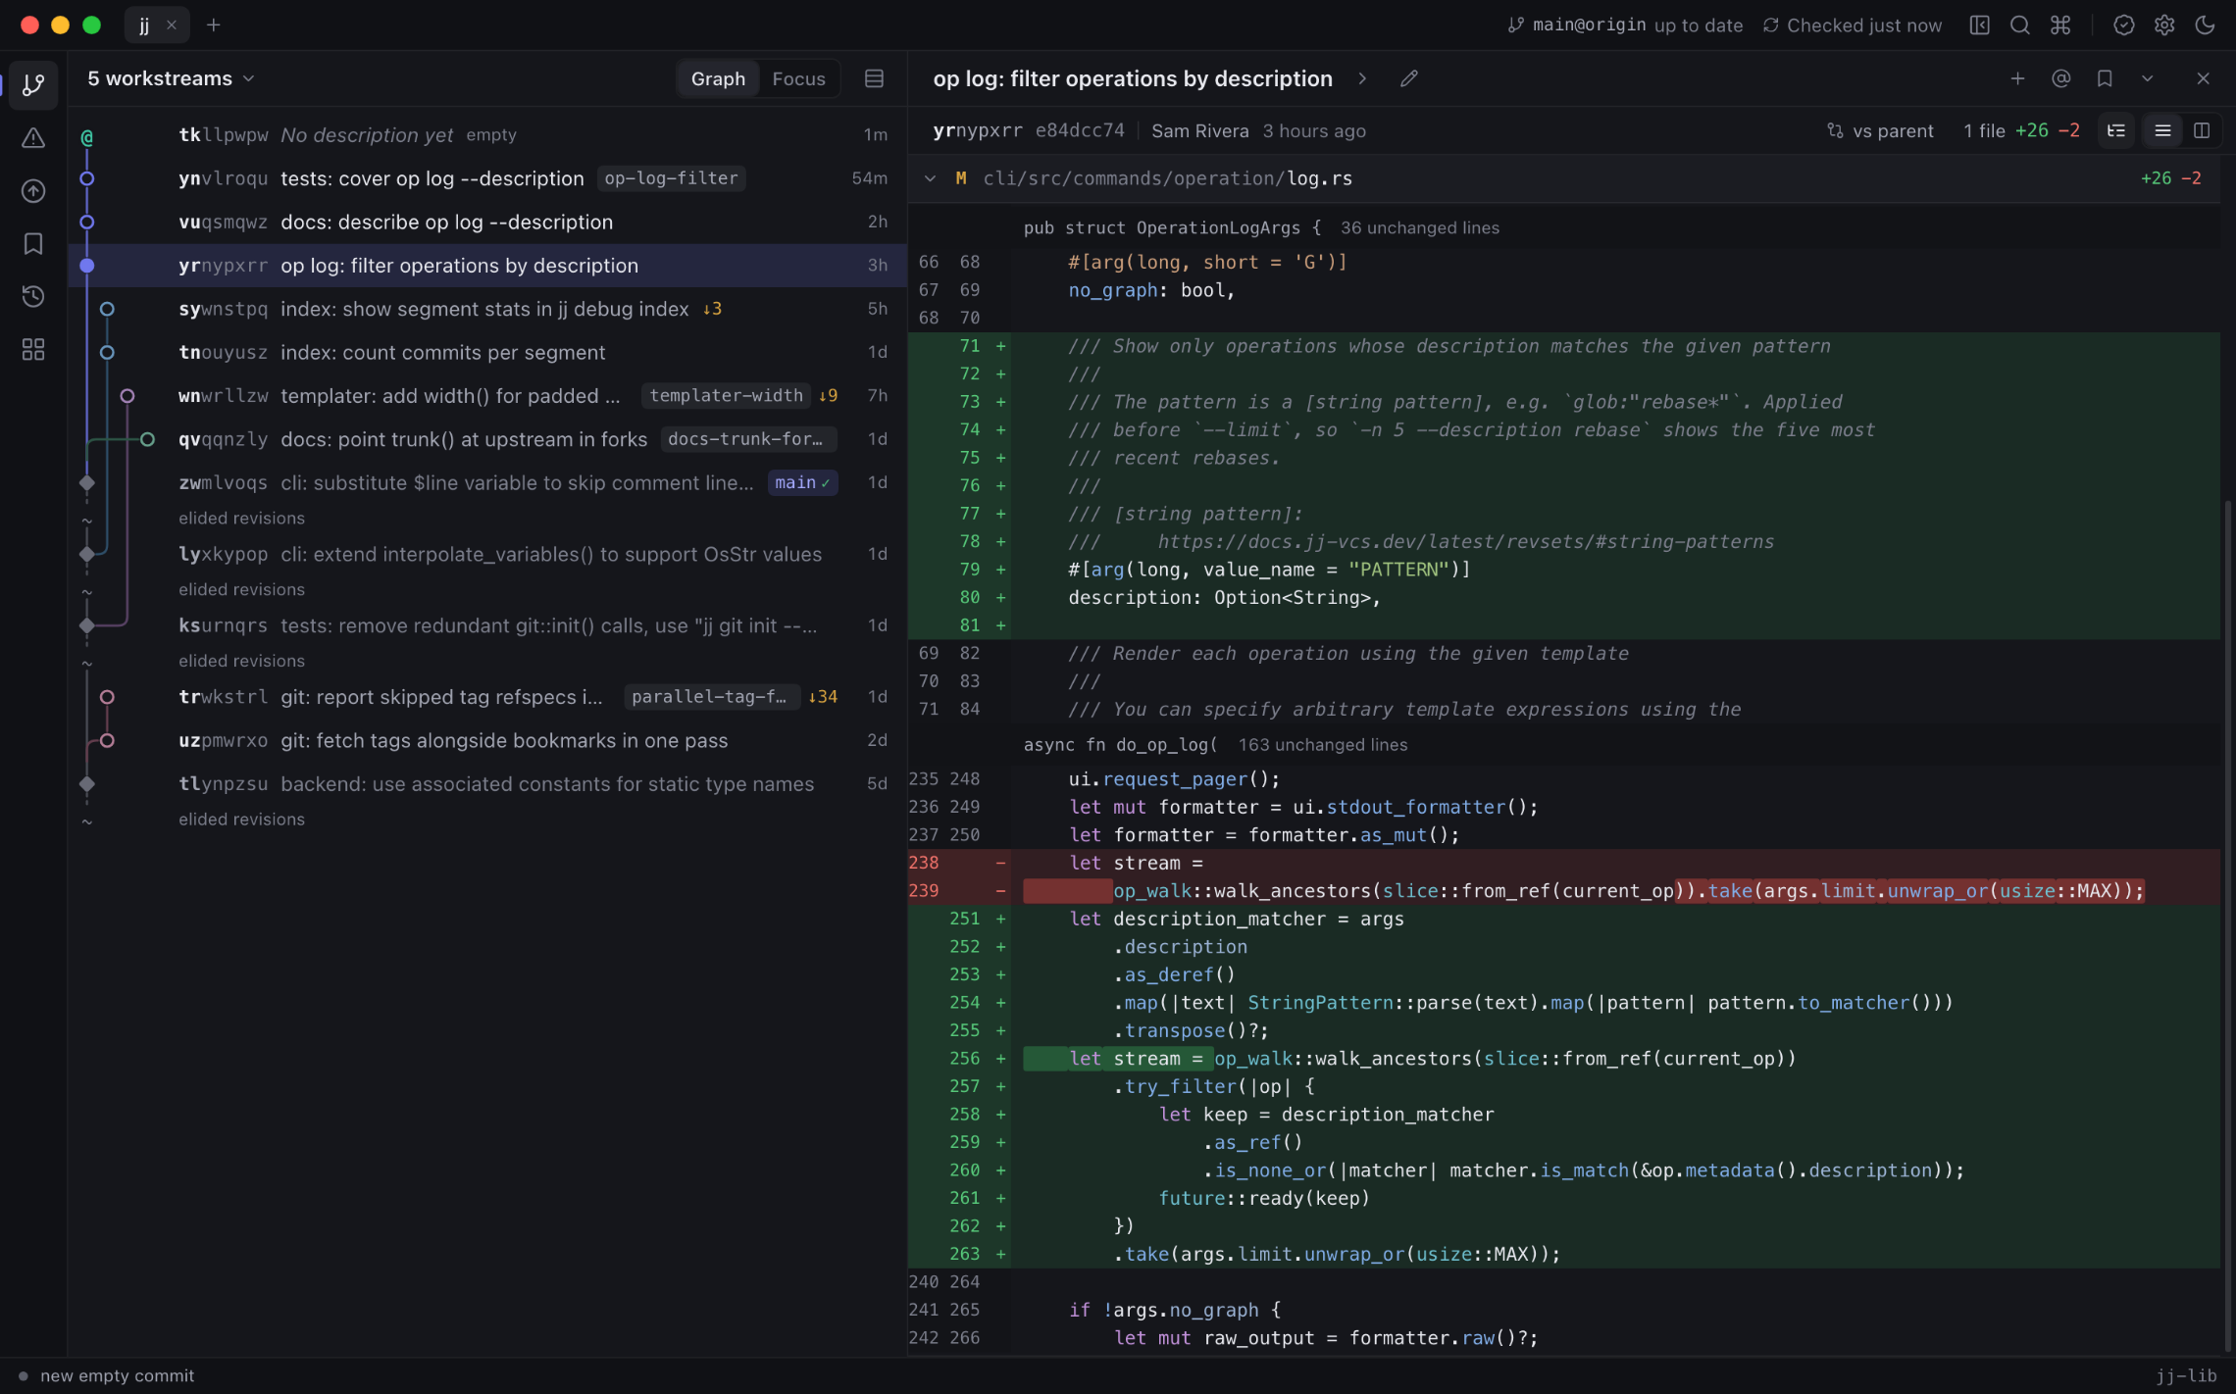The height and width of the screenshot is (1394, 2236).
Task: Click the op-log-filter bookmark tag
Action: pyautogui.click(x=671, y=178)
